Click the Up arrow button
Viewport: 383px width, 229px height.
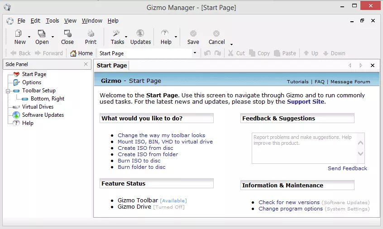pyautogui.click(x=311, y=53)
